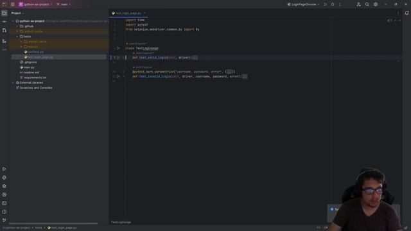Open the Run tool window in left sidebar
Viewport: 411px width, 231px height.
point(4,169)
